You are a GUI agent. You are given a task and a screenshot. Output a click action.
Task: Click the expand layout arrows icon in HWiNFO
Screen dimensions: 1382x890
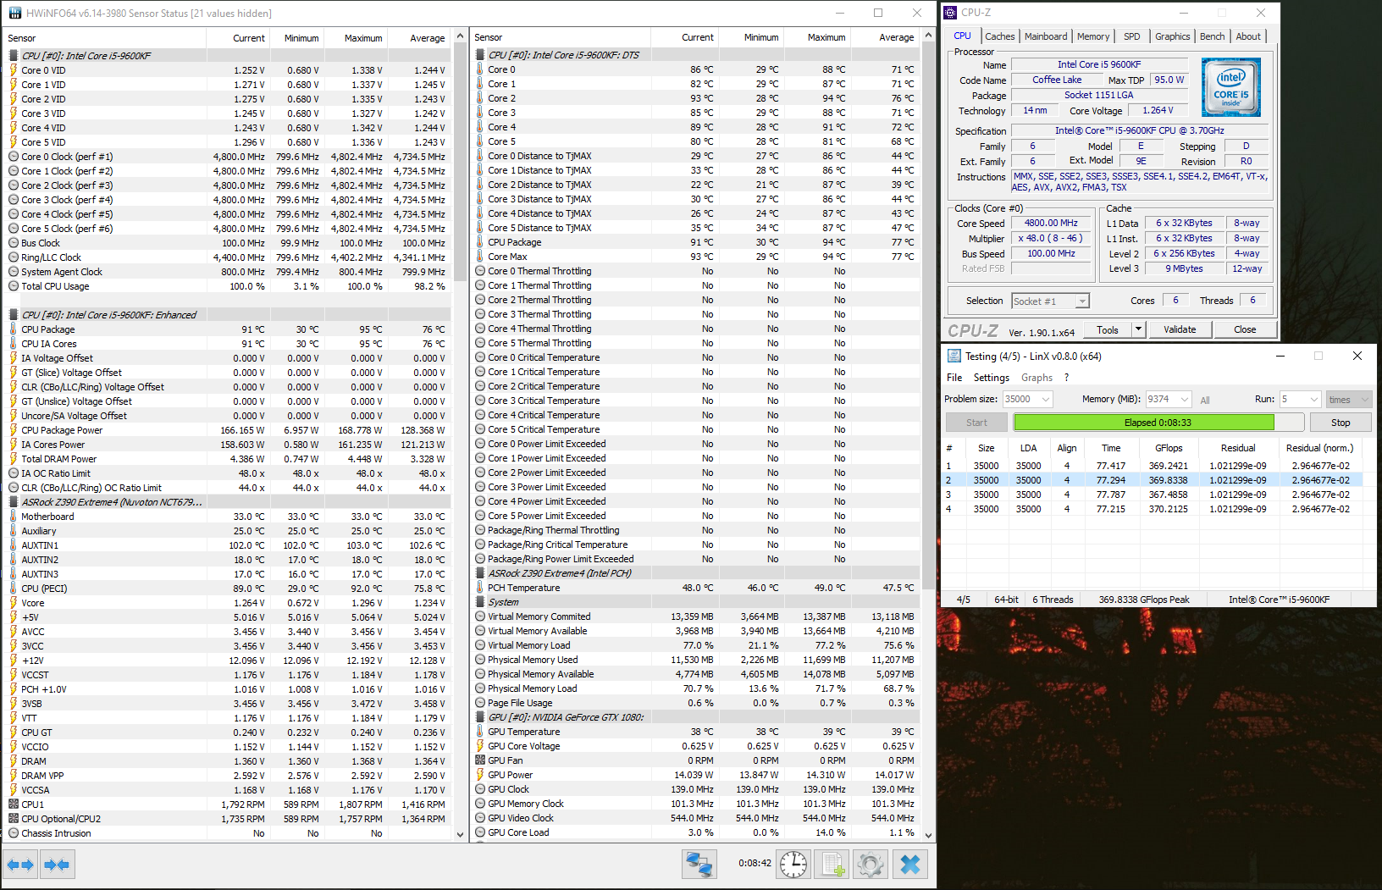pyautogui.click(x=20, y=865)
